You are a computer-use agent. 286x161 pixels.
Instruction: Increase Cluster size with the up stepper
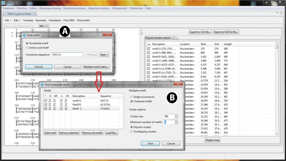pyautogui.click(x=176, y=115)
